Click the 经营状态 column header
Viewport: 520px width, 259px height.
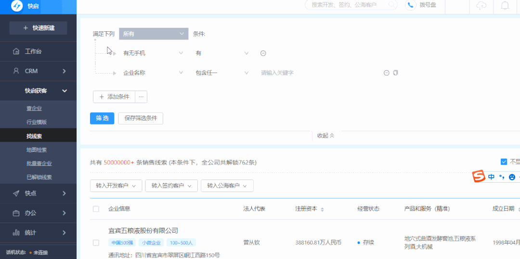tap(368, 209)
